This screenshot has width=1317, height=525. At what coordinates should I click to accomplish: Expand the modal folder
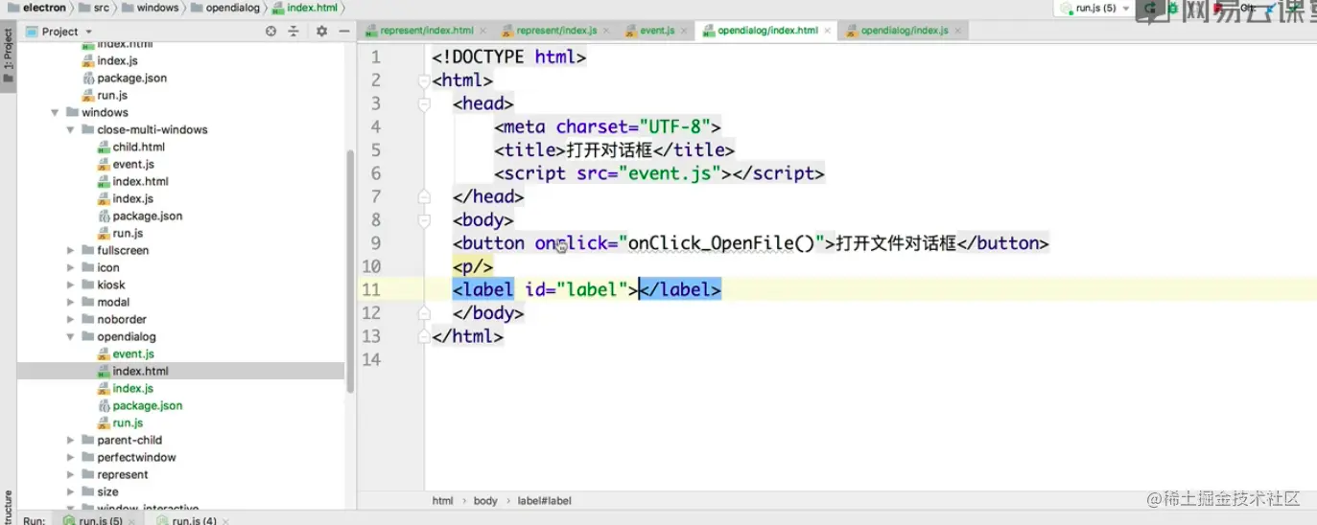point(71,302)
